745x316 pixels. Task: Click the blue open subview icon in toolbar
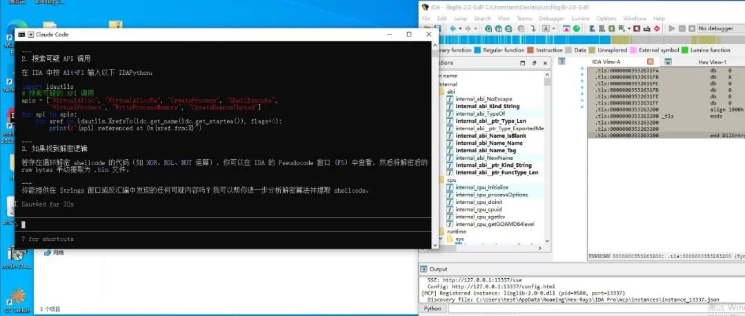coord(592,28)
